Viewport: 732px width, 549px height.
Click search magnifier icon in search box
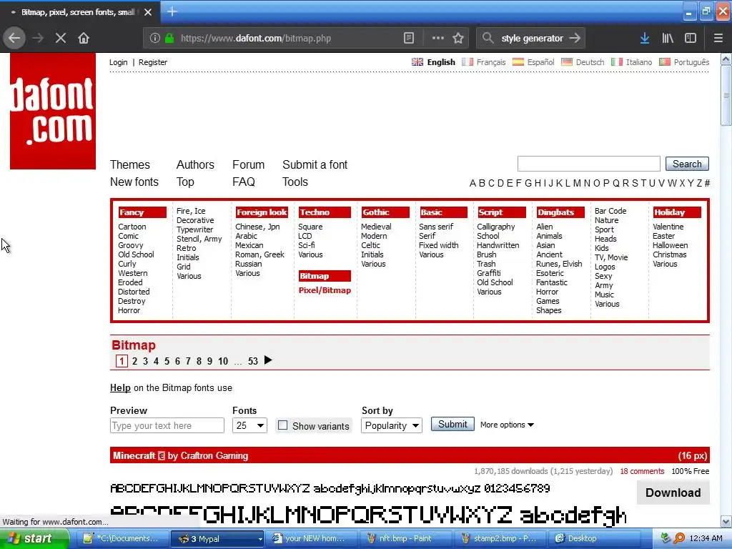coord(488,39)
